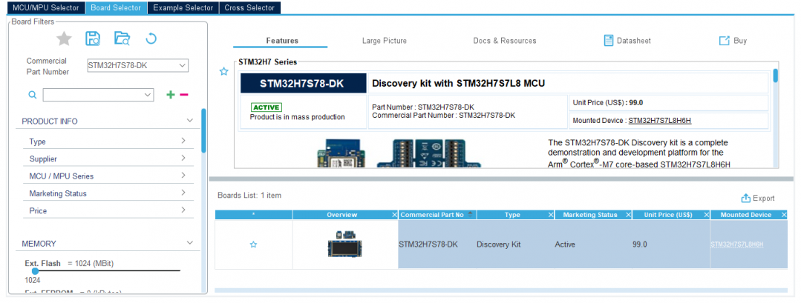
Task: Click the save search icon
Action: pos(93,39)
